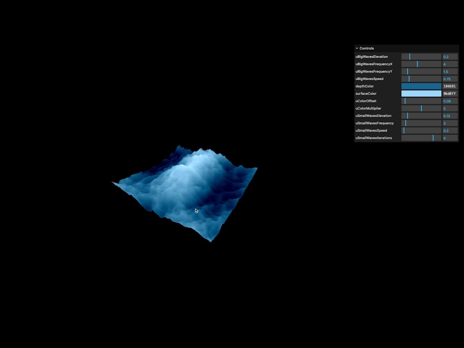Edit the surfaceColor hex field 9bd8ff

click(449, 94)
